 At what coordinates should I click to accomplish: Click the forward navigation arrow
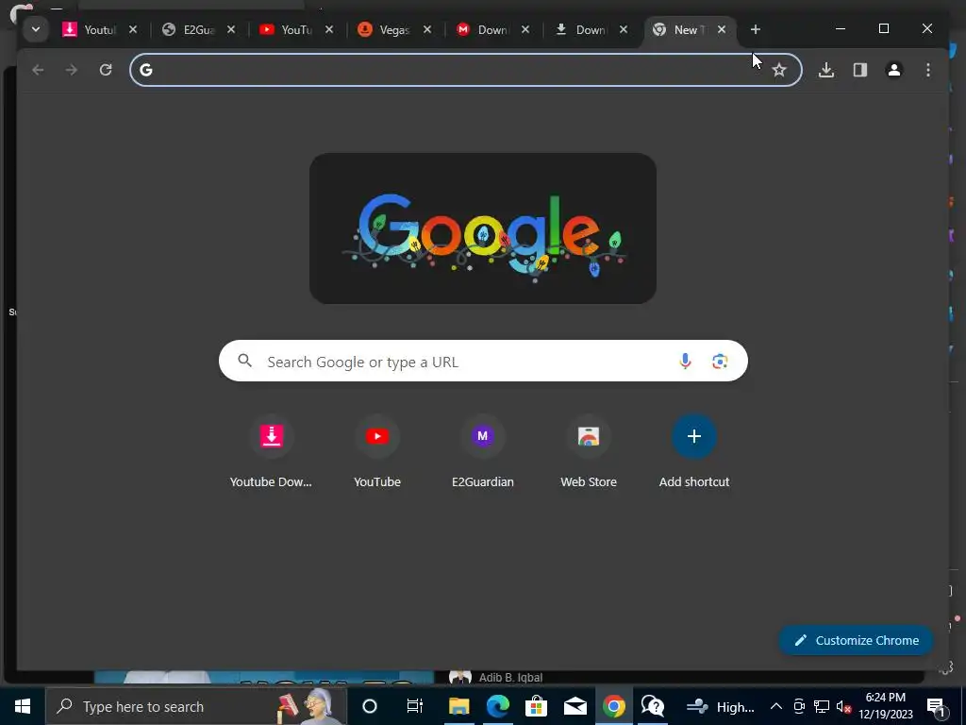[x=72, y=70]
